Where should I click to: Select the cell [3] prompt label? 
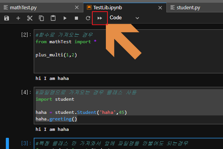point(26,143)
